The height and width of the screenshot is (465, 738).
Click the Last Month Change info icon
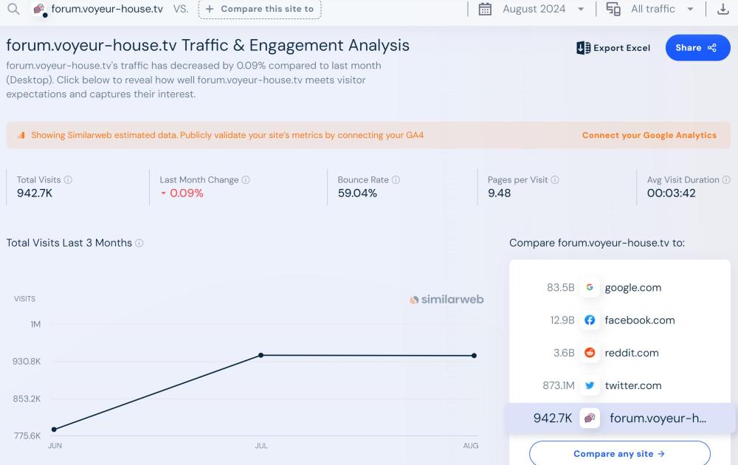tap(246, 180)
